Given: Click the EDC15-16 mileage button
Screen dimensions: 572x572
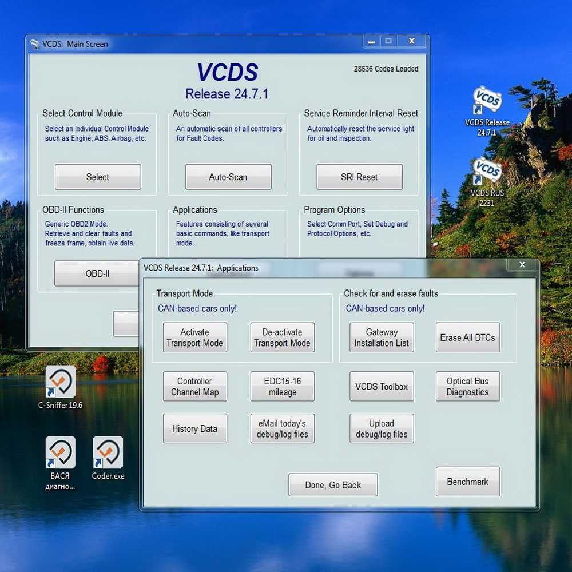Looking at the screenshot, I should pos(283,386).
